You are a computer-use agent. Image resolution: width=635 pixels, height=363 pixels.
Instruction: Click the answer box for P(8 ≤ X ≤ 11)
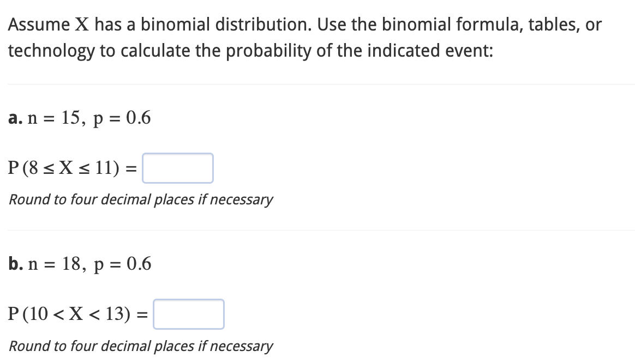(x=178, y=168)
